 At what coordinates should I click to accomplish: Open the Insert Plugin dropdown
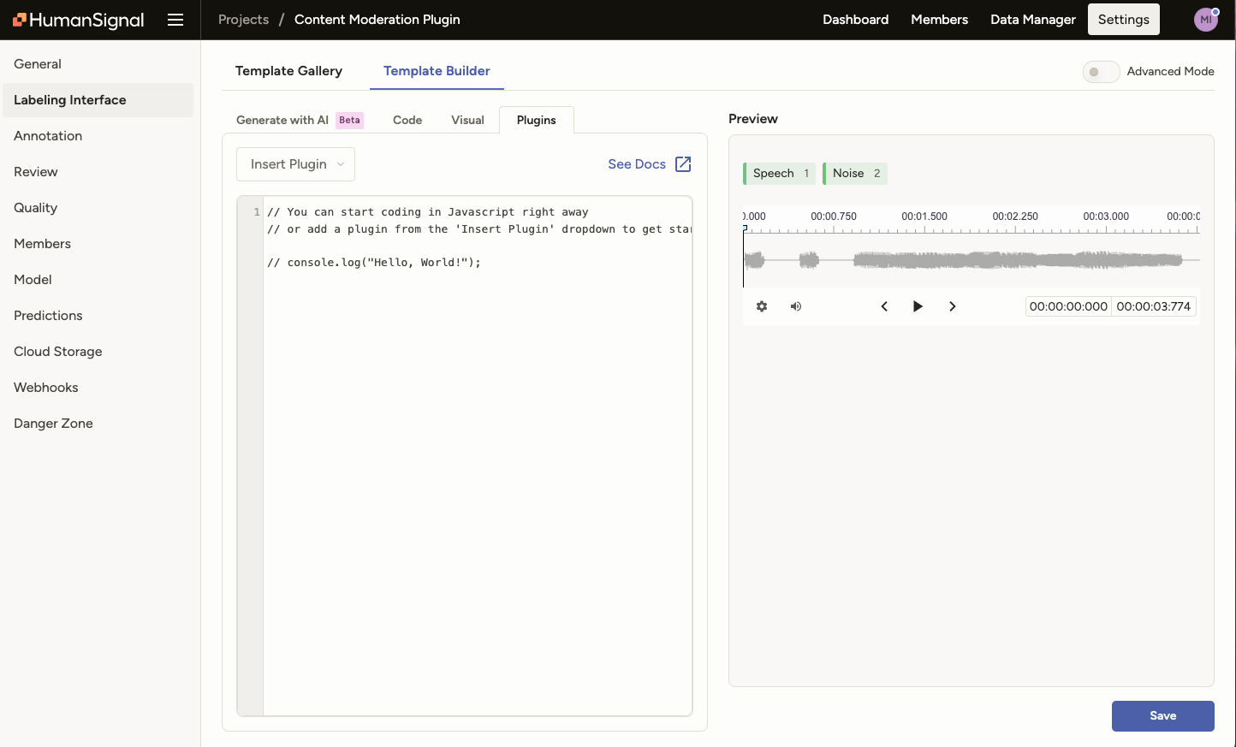point(295,164)
